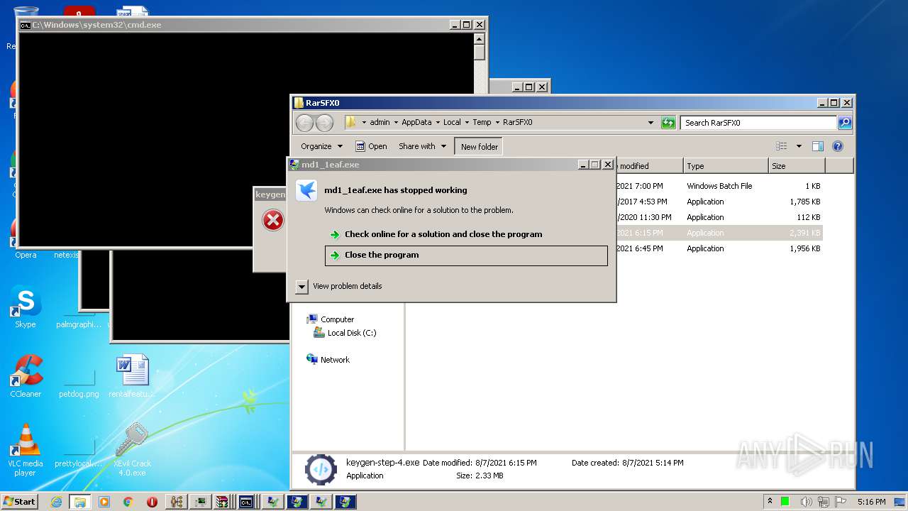Image resolution: width=908 pixels, height=511 pixels.
Task: Click the Show desktop button
Action: pos(901,502)
